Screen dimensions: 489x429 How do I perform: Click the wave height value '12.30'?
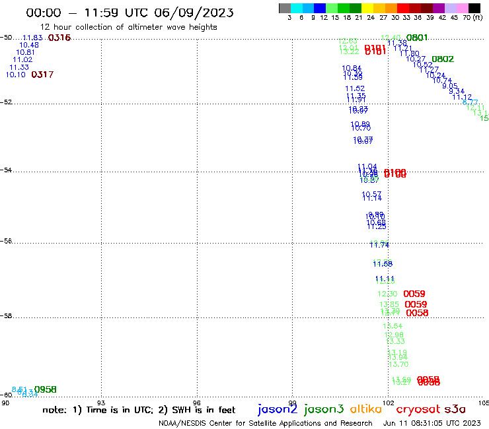click(x=387, y=294)
